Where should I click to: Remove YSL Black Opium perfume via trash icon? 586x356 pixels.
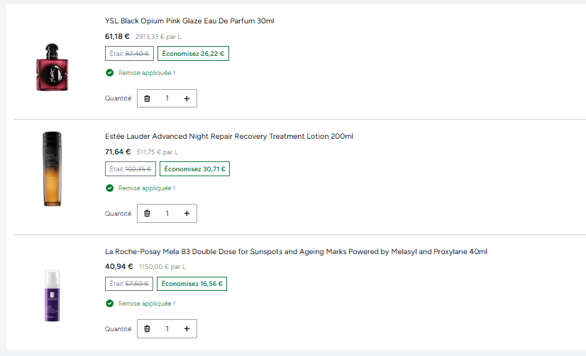[148, 98]
